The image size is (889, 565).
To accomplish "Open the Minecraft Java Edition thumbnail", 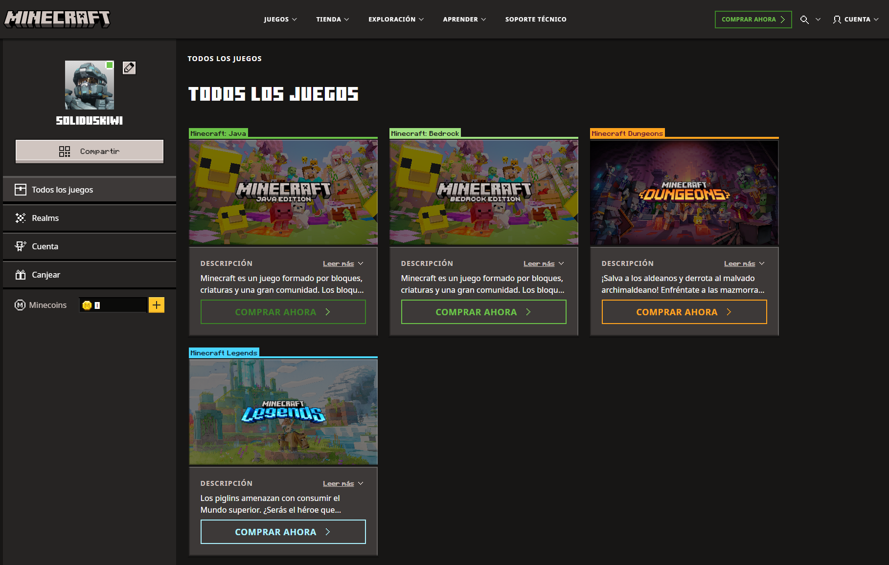I will (283, 193).
